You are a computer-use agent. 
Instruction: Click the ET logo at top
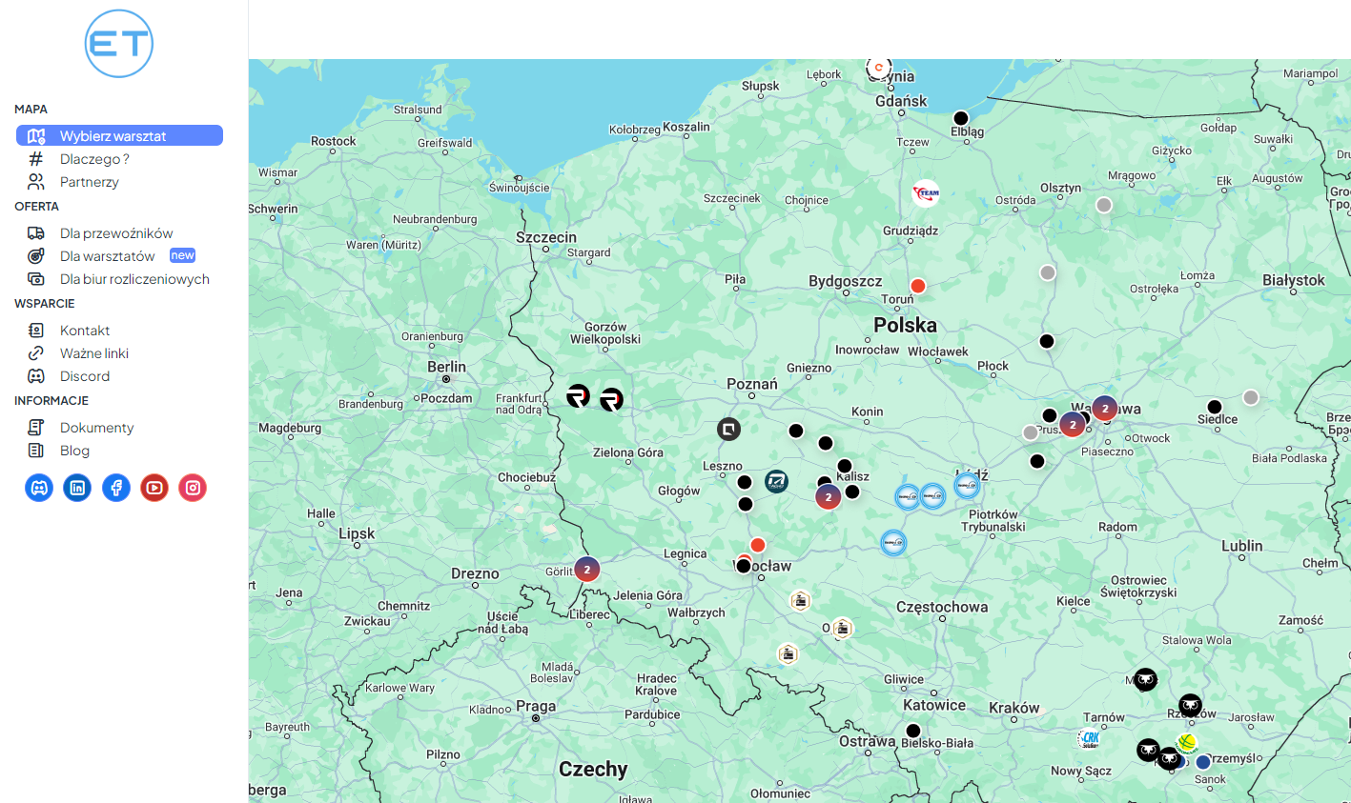point(119,44)
